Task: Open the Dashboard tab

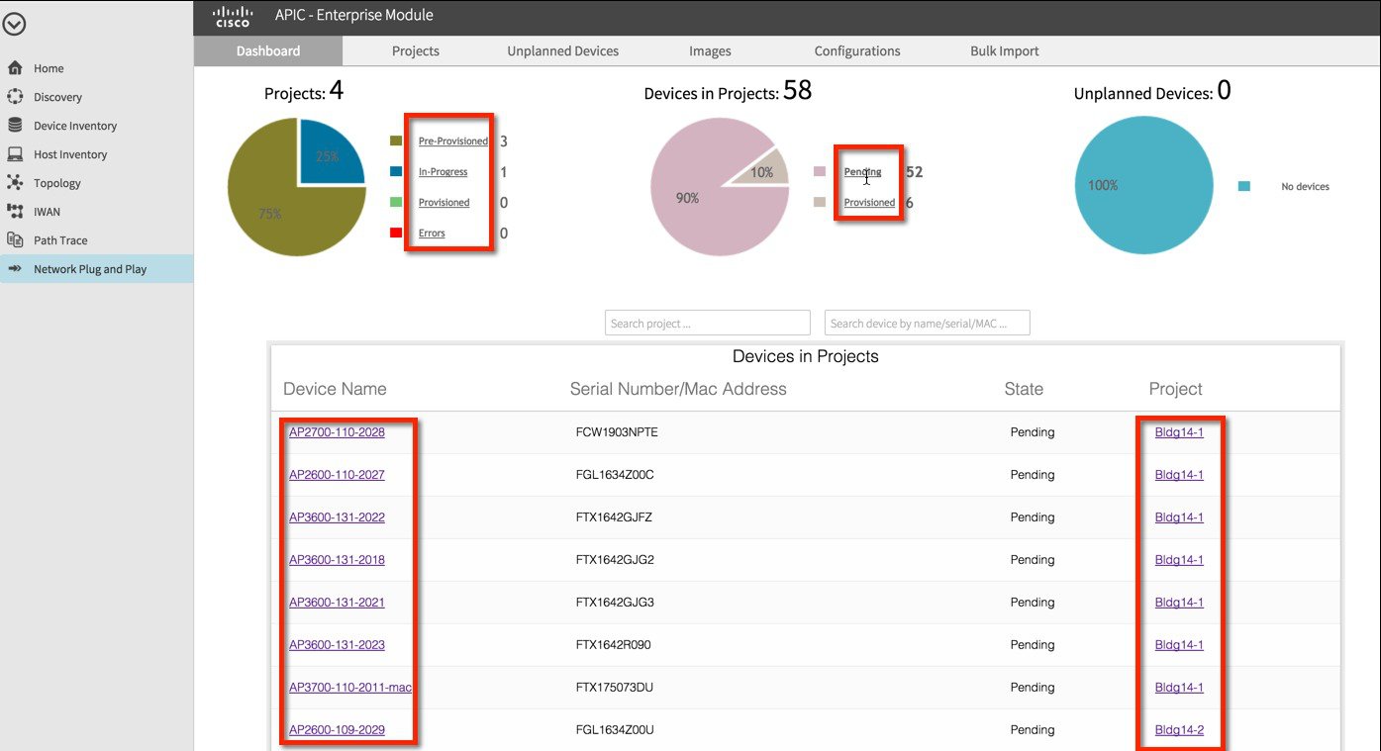Action: pos(268,50)
